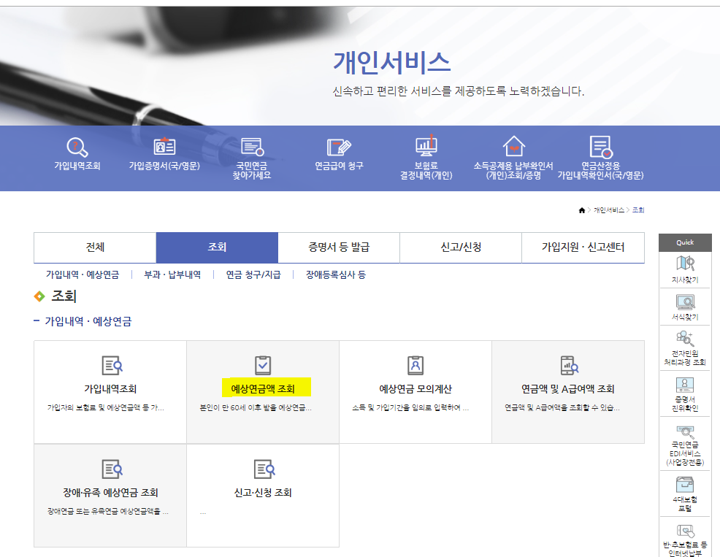Click the 신고·신청 조회 card icon
Image resolution: width=720 pixels, height=557 pixels.
click(264, 469)
